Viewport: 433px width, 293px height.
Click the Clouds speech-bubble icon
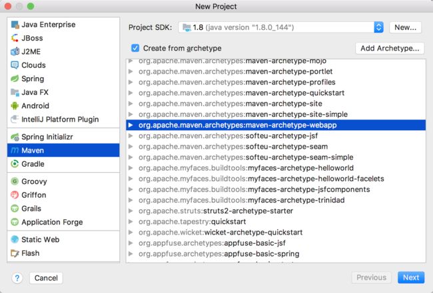point(15,65)
